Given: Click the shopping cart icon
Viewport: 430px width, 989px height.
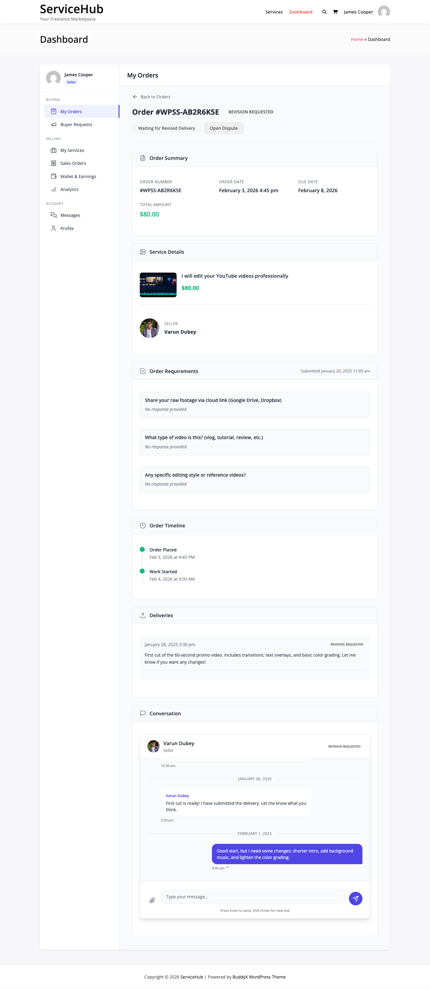Looking at the screenshot, I should tap(335, 12).
